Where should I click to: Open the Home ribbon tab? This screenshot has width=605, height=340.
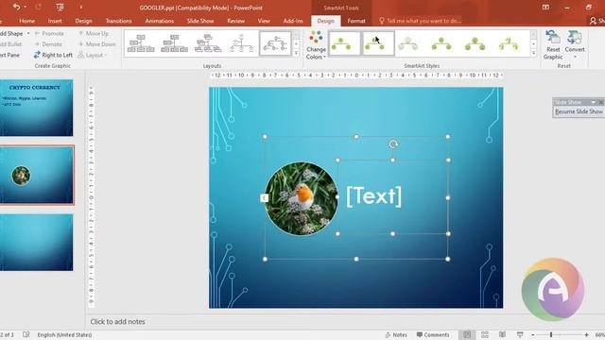click(x=27, y=21)
